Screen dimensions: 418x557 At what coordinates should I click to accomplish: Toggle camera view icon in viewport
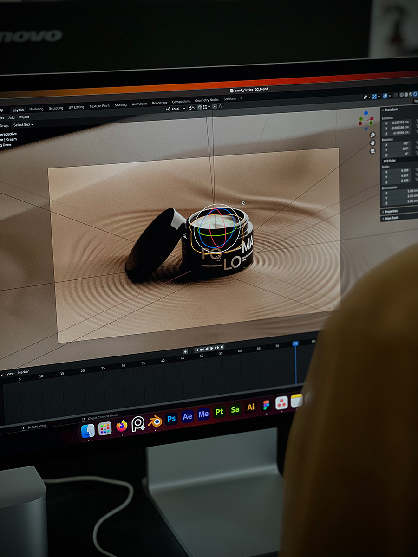coord(372,151)
